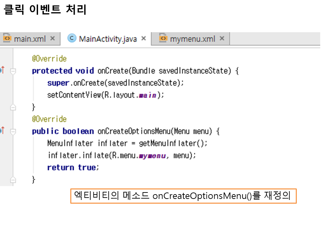Screen dimensions: 326x244
Task: Open the mymenu.xml editor tab
Action: [x=192, y=39]
